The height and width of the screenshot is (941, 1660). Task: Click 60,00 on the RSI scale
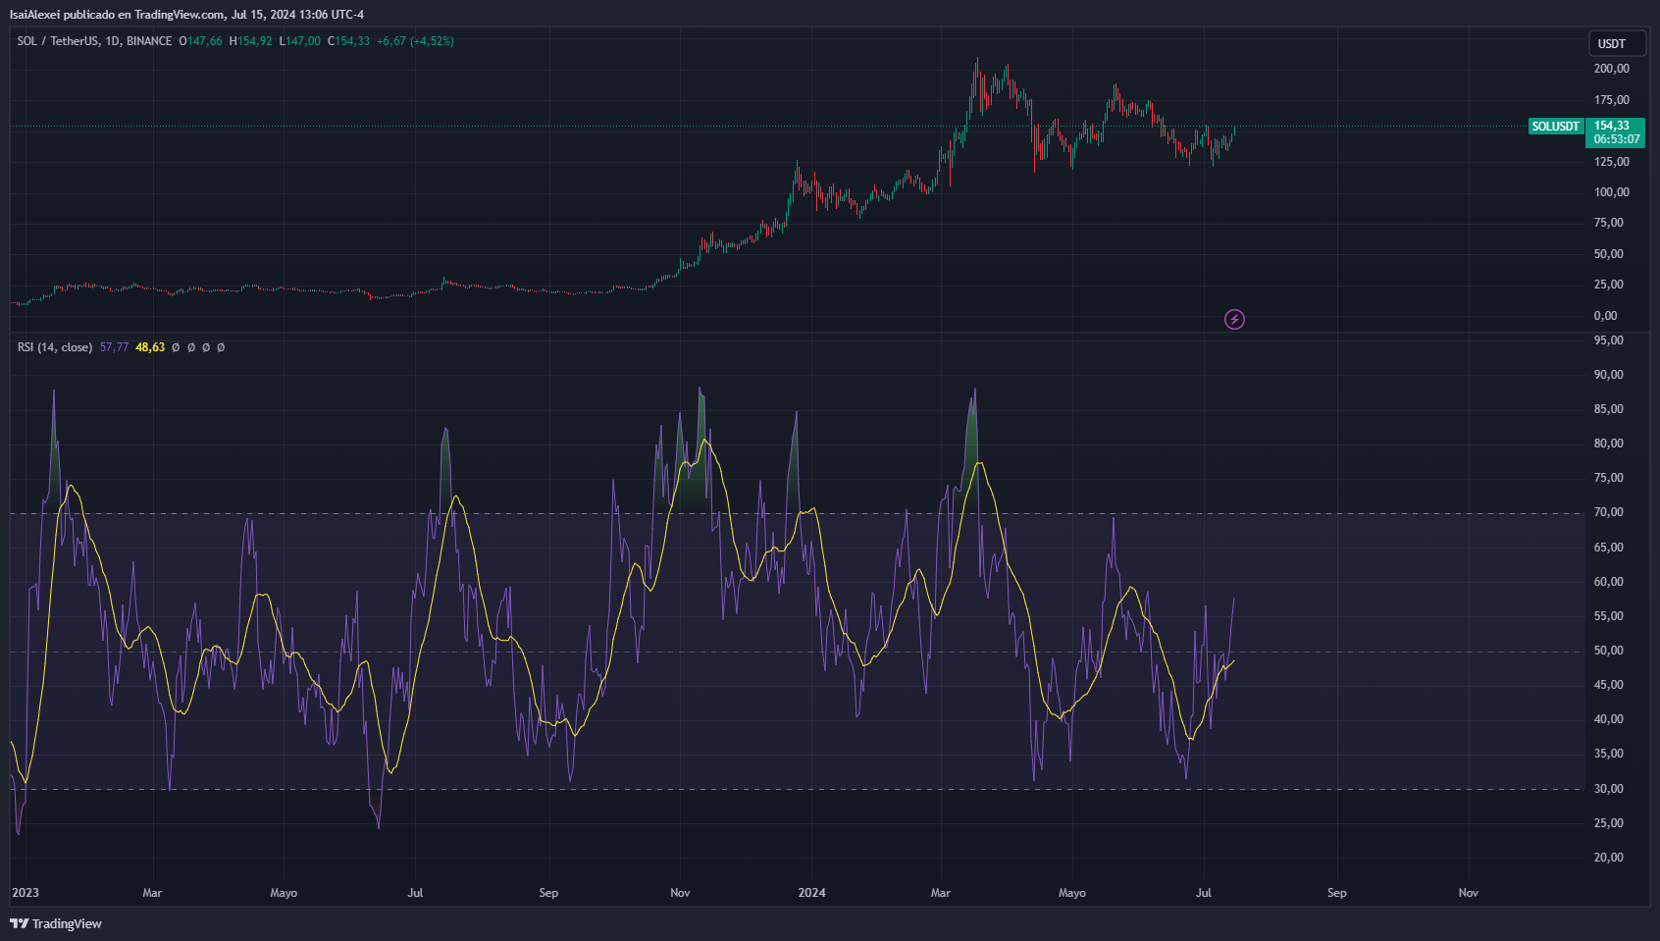point(1608,582)
